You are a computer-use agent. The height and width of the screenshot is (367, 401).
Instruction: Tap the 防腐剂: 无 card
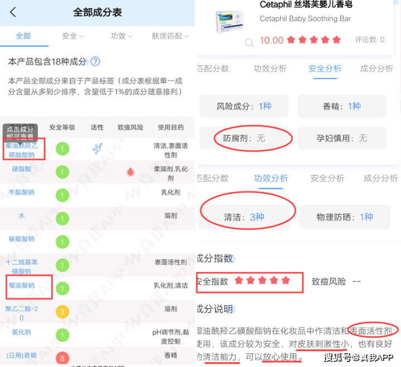pos(244,138)
